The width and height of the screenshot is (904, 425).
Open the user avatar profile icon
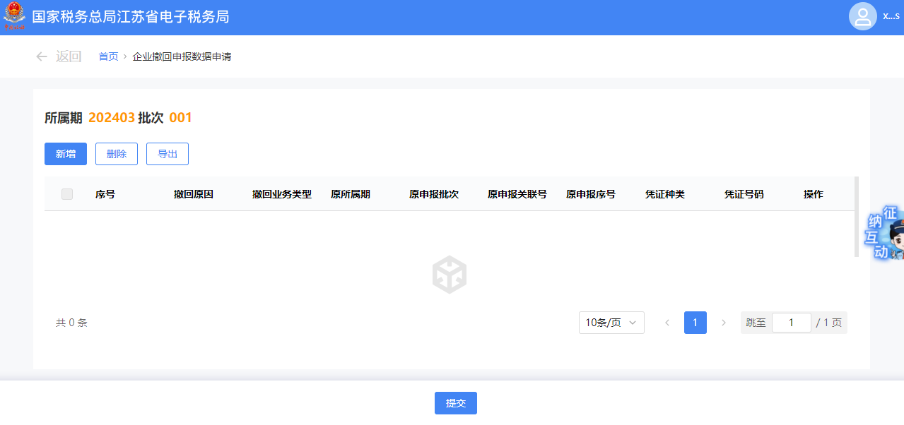pyautogui.click(x=862, y=16)
